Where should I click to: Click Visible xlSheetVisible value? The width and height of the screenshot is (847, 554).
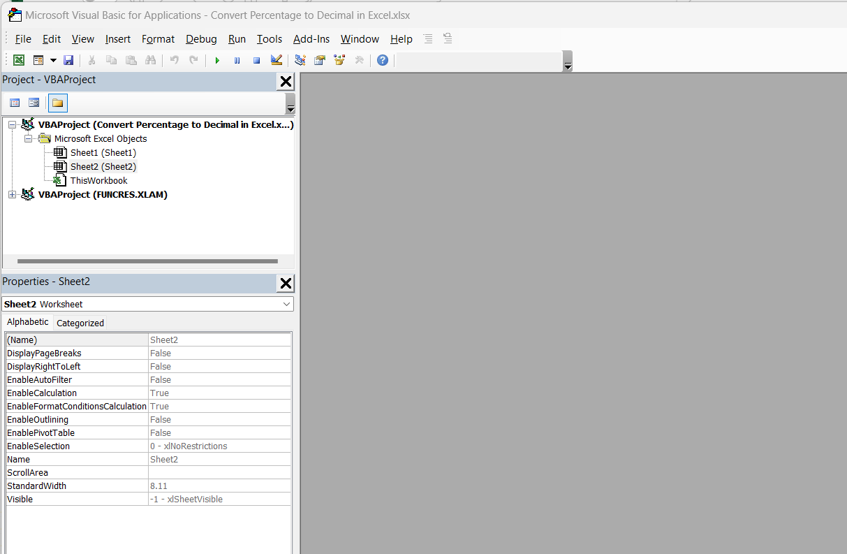pyautogui.click(x=220, y=500)
